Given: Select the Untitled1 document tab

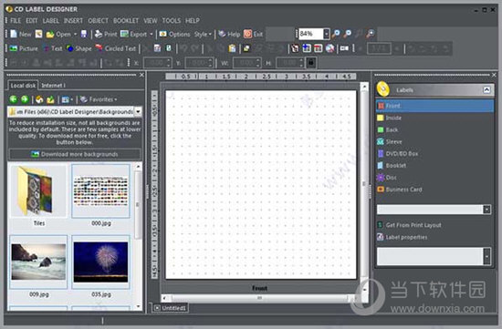Looking at the screenshot, I should coord(171,308).
